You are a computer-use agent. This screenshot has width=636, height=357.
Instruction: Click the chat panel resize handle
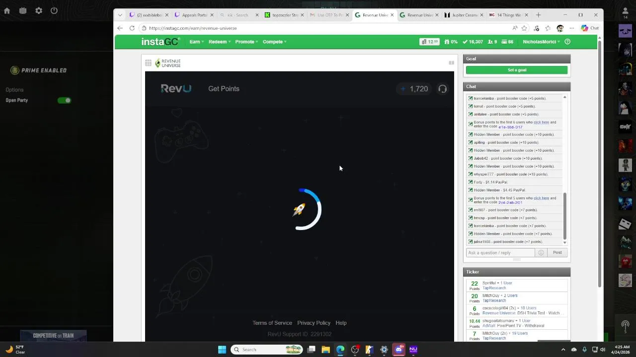click(x=517, y=259)
